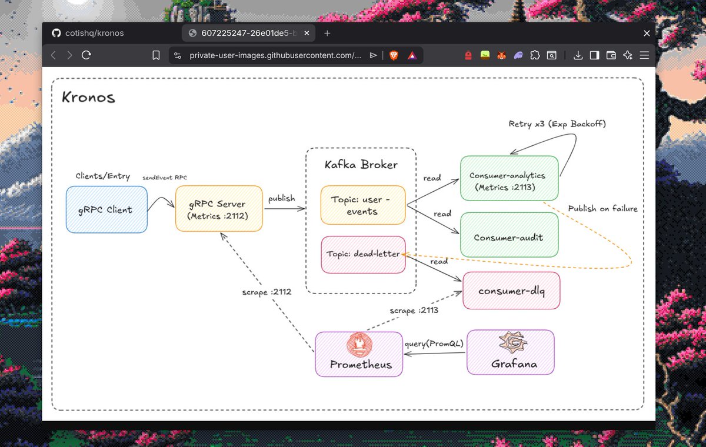Focus the private-user-images.githubusercontent.com address field
The width and height of the screenshot is (706, 447).
[275, 55]
